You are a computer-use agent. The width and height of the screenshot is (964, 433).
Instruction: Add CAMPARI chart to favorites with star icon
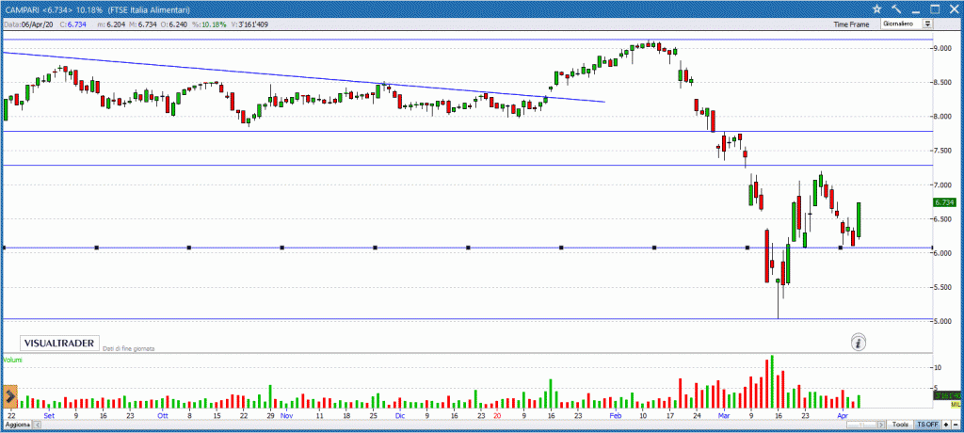(x=876, y=9)
